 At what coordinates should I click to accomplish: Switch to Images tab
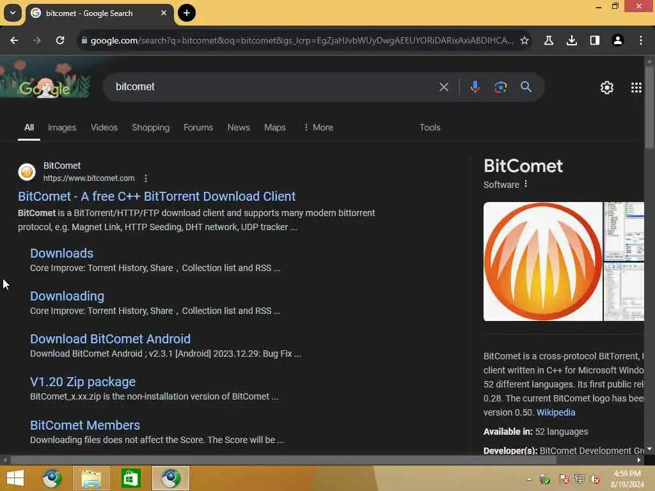(x=62, y=127)
